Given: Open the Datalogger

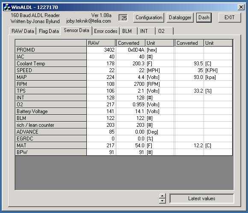Looking at the screenshot, I should click(x=180, y=18).
